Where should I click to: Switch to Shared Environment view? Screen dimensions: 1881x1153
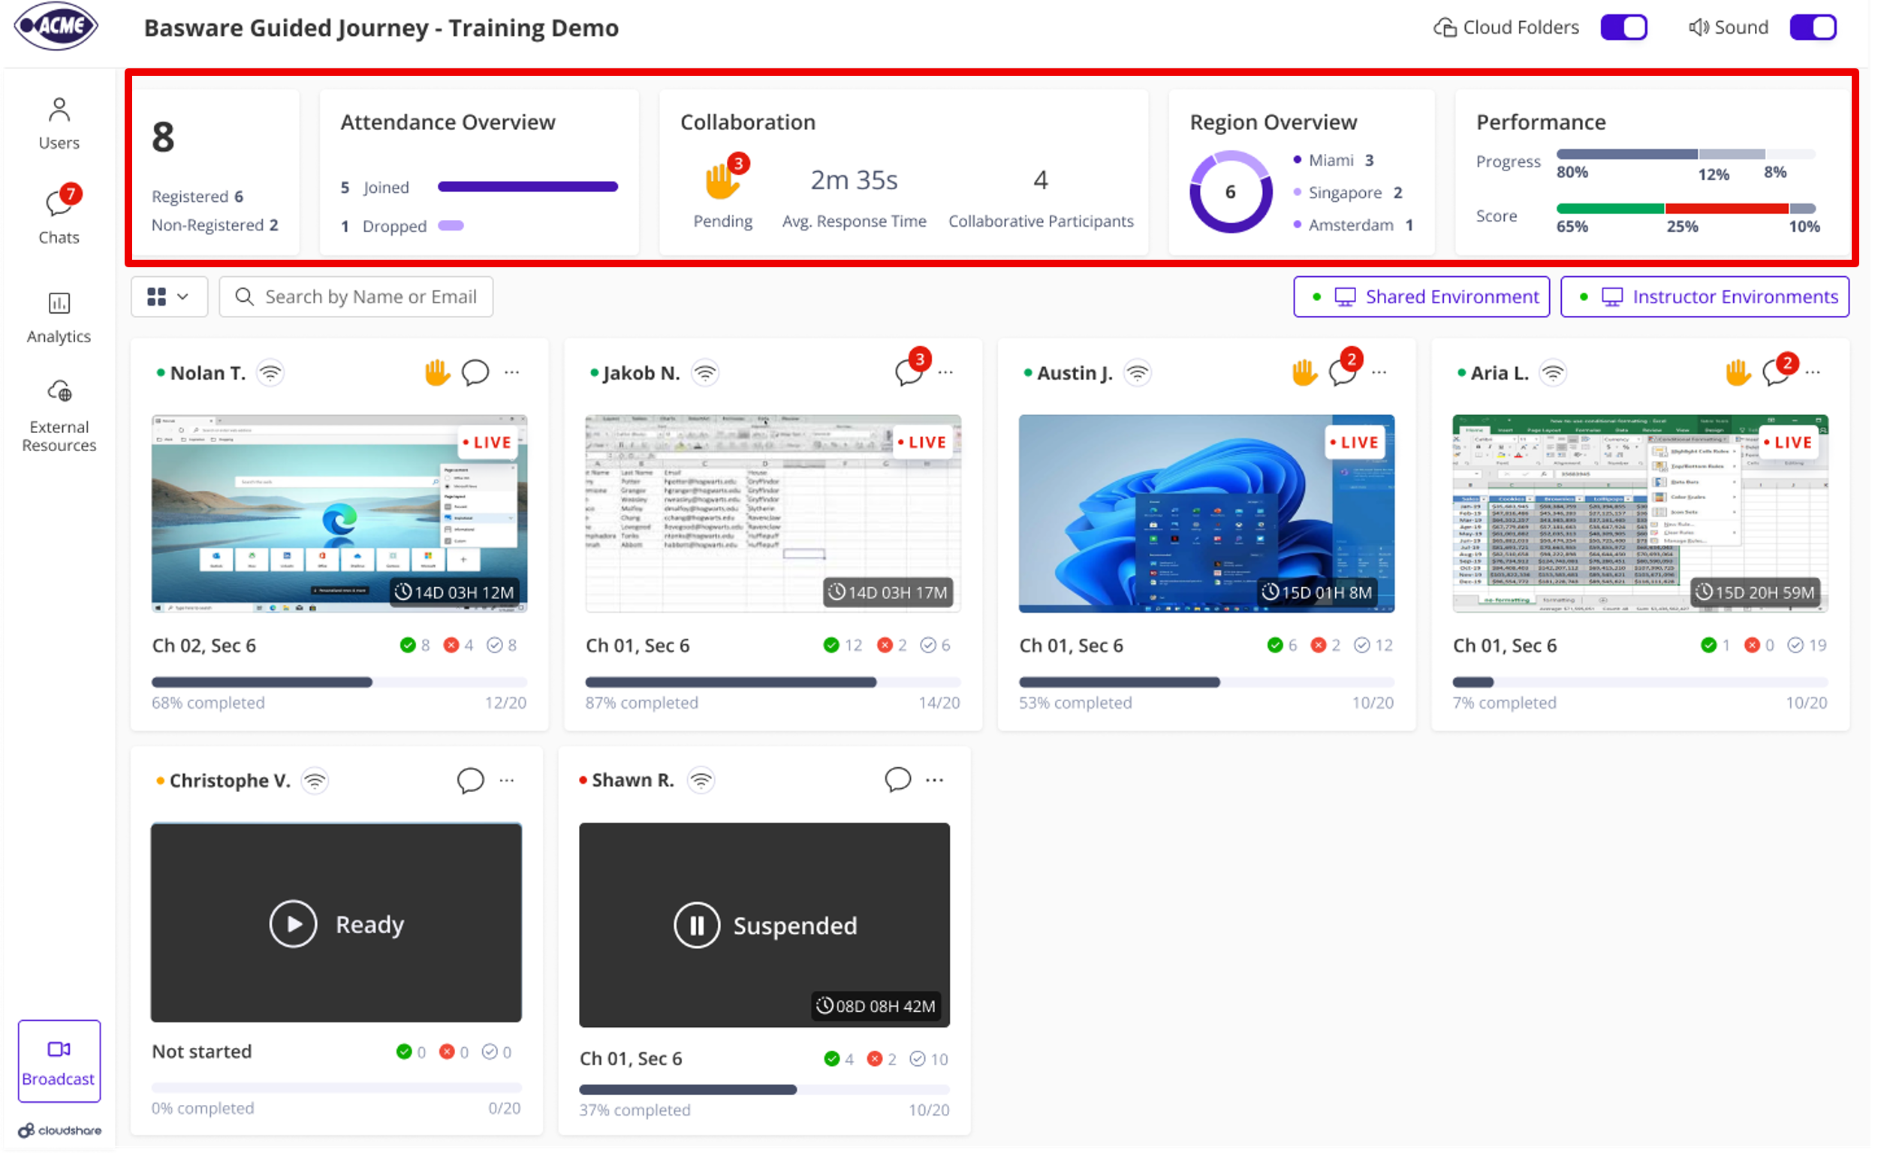pos(1421,296)
